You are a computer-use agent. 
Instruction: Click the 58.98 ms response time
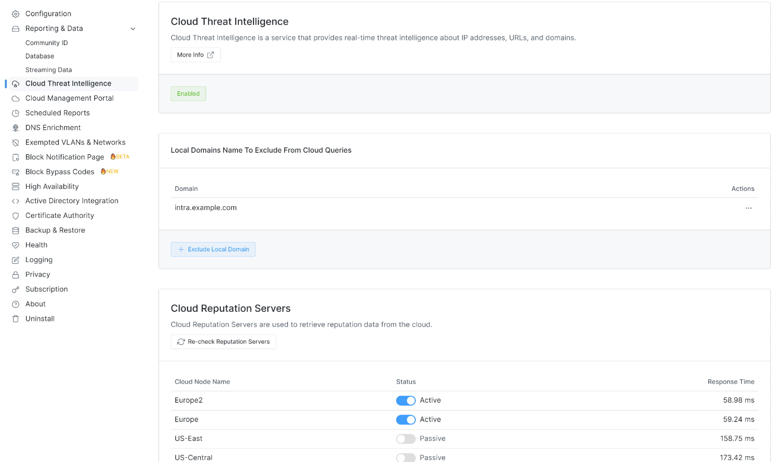pos(738,400)
